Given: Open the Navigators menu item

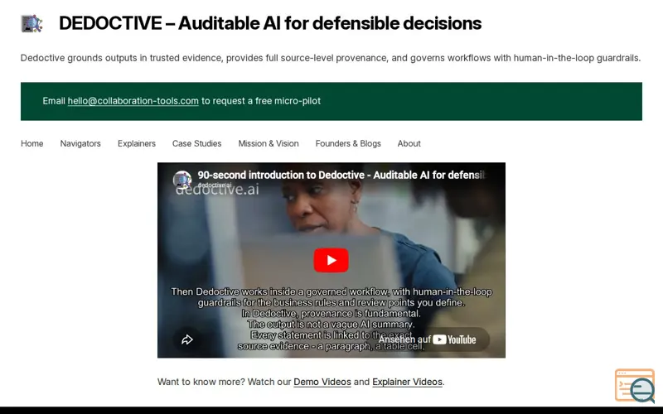Looking at the screenshot, I should [80, 143].
